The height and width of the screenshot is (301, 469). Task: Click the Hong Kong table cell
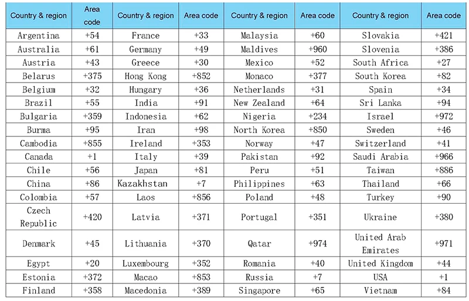point(145,76)
